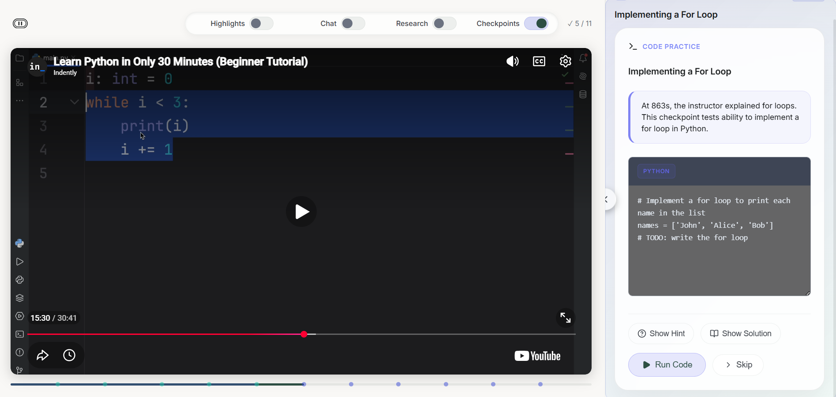Image resolution: width=836 pixels, height=397 pixels.
Task: Enter fullscreen with the expand icon
Action: click(x=565, y=318)
